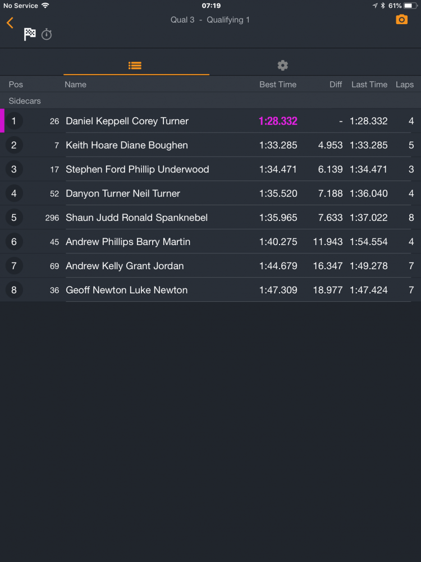Tap the Bluetooth status icon
Image resolution: width=421 pixels, height=562 pixels.
point(383,6)
